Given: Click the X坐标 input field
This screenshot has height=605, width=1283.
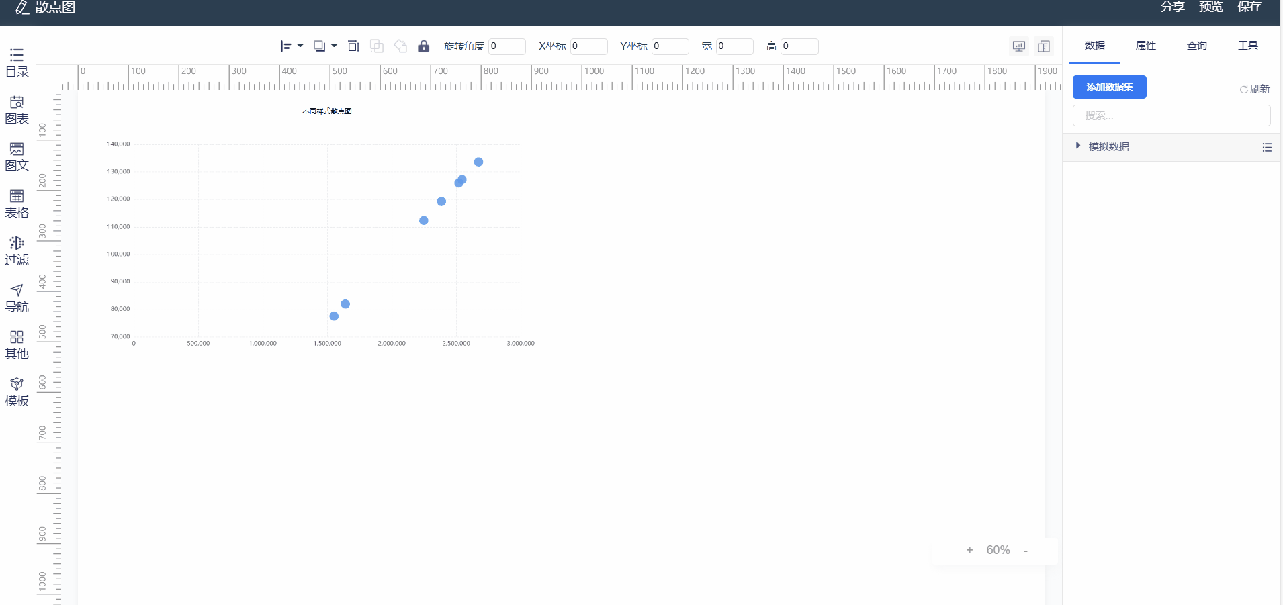Looking at the screenshot, I should click(x=589, y=46).
